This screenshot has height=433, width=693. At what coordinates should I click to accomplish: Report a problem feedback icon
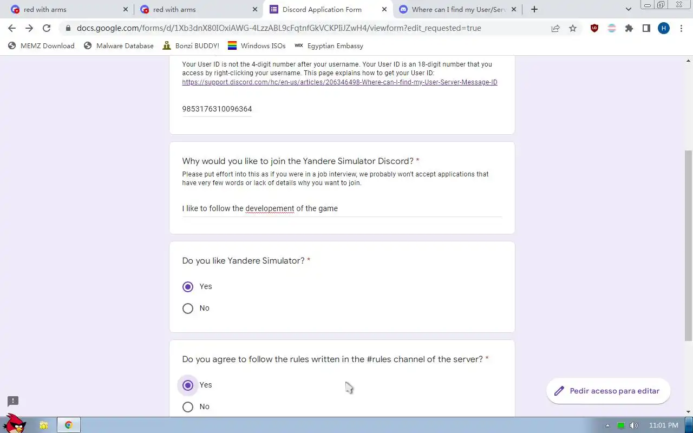click(x=13, y=401)
